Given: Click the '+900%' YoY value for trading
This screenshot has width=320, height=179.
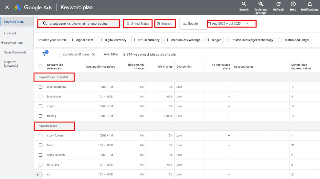Looking at the screenshot, I should [x=168, y=116].
